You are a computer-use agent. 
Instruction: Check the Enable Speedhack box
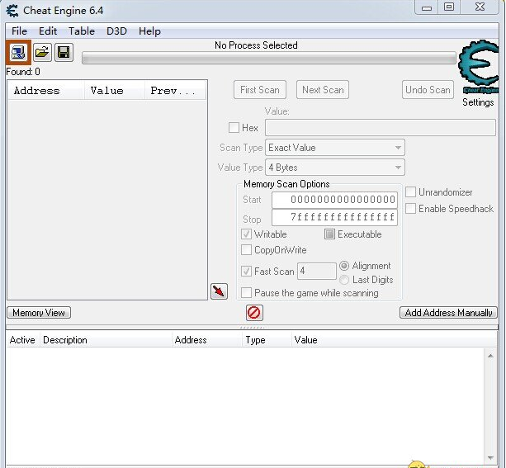pyautogui.click(x=410, y=209)
